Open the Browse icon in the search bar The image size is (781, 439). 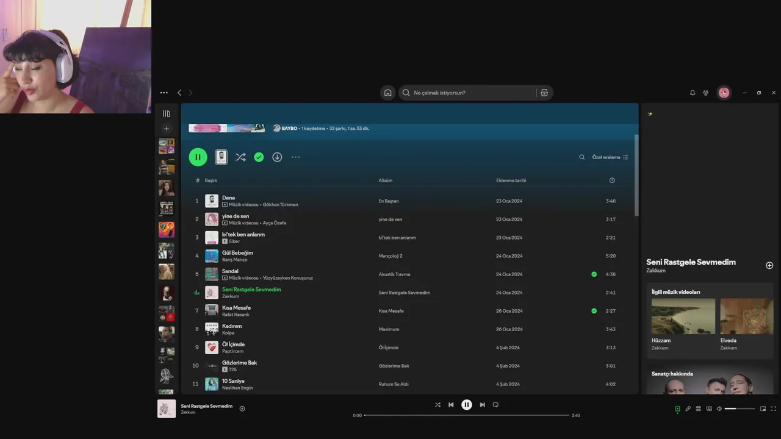click(544, 93)
